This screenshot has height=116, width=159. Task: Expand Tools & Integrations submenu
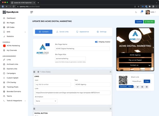tap(25, 101)
